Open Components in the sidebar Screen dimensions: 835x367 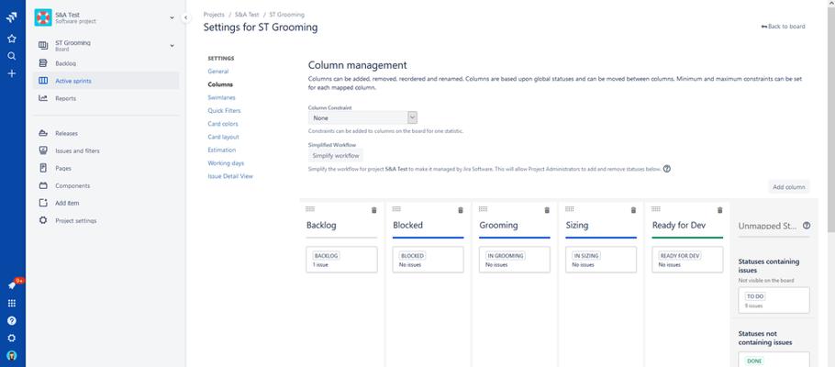click(x=106, y=186)
